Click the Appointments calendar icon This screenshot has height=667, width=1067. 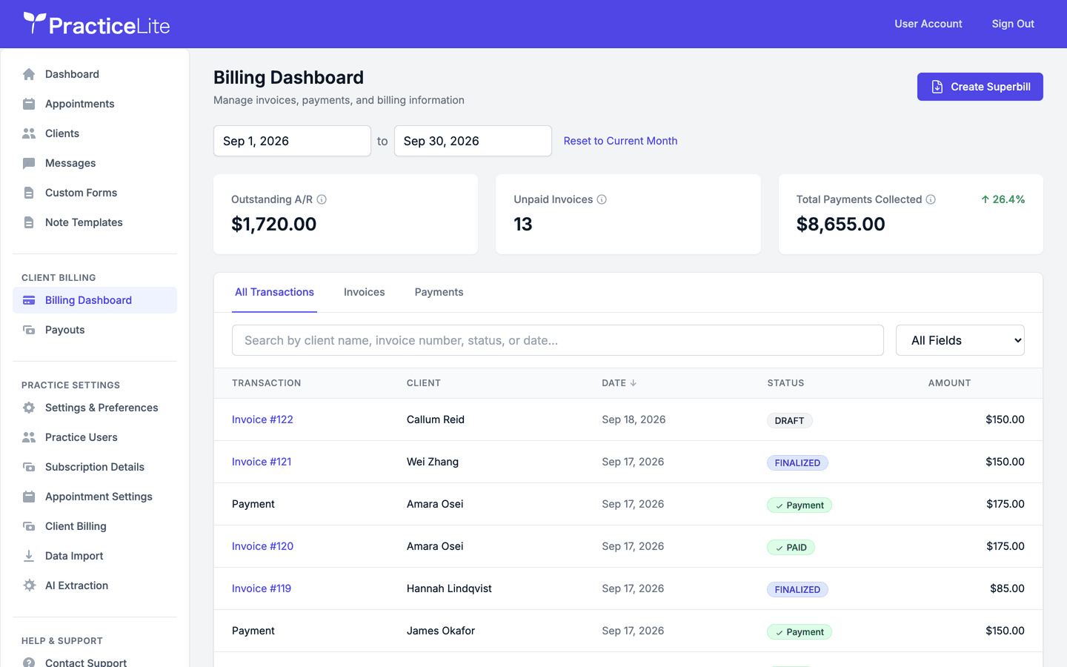click(x=29, y=104)
